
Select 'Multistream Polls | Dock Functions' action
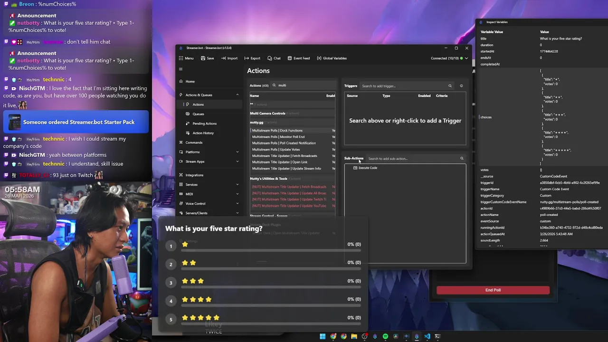coord(293,131)
